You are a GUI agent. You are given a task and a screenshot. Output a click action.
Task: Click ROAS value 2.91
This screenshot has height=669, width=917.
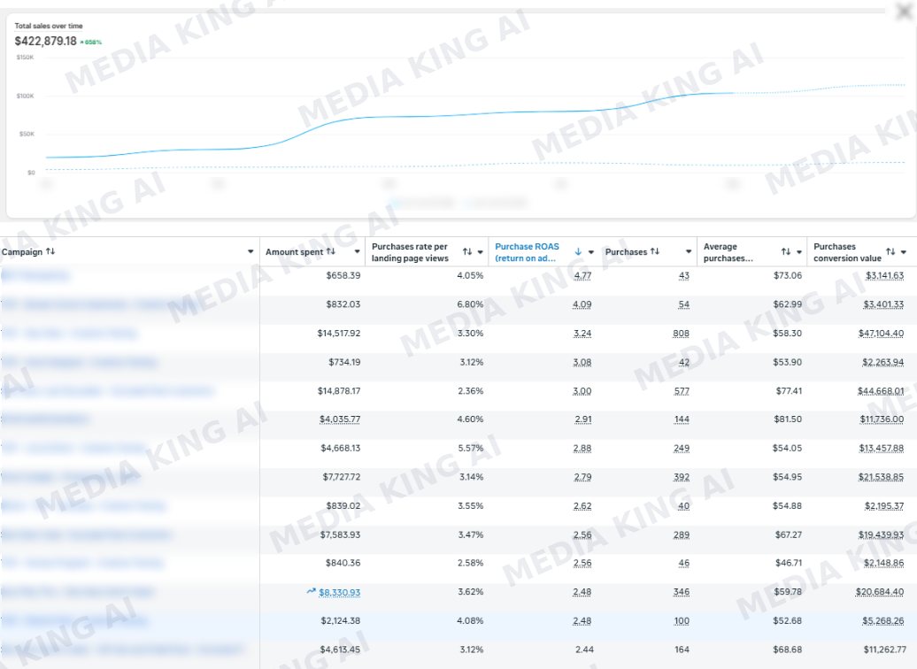[x=582, y=419]
